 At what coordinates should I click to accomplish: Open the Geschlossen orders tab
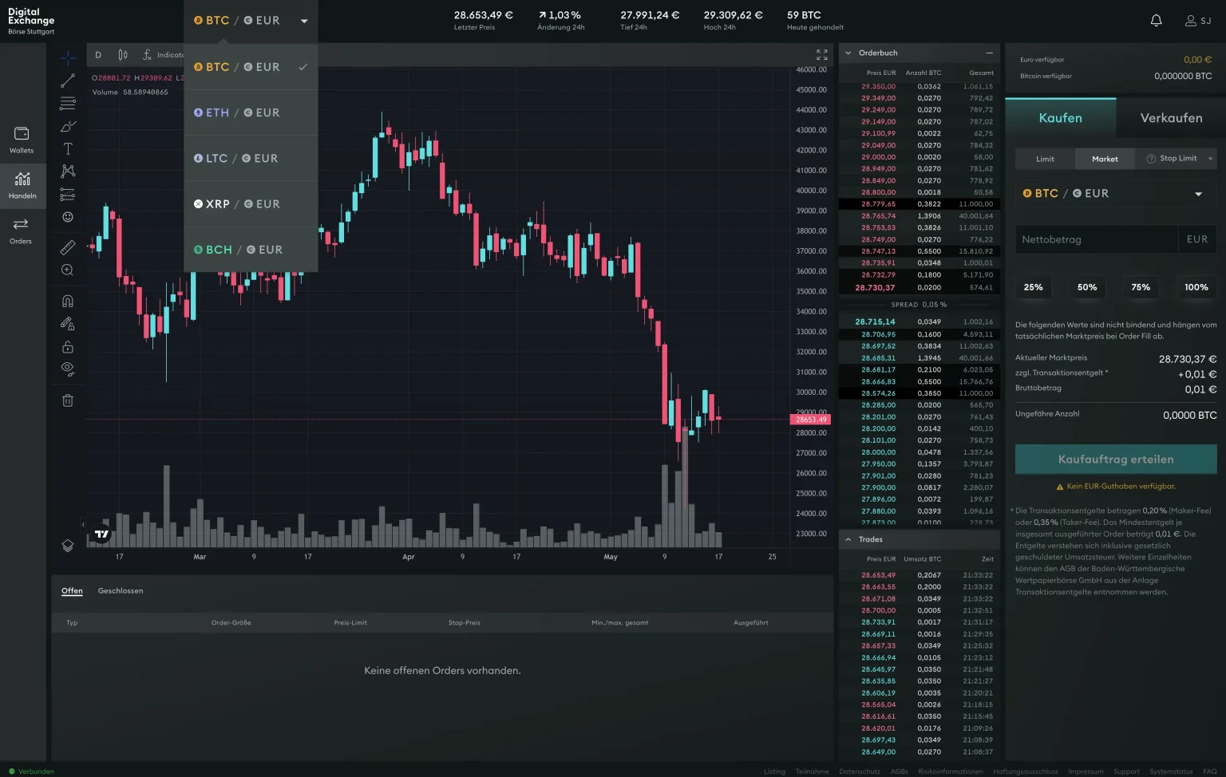pos(121,591)
